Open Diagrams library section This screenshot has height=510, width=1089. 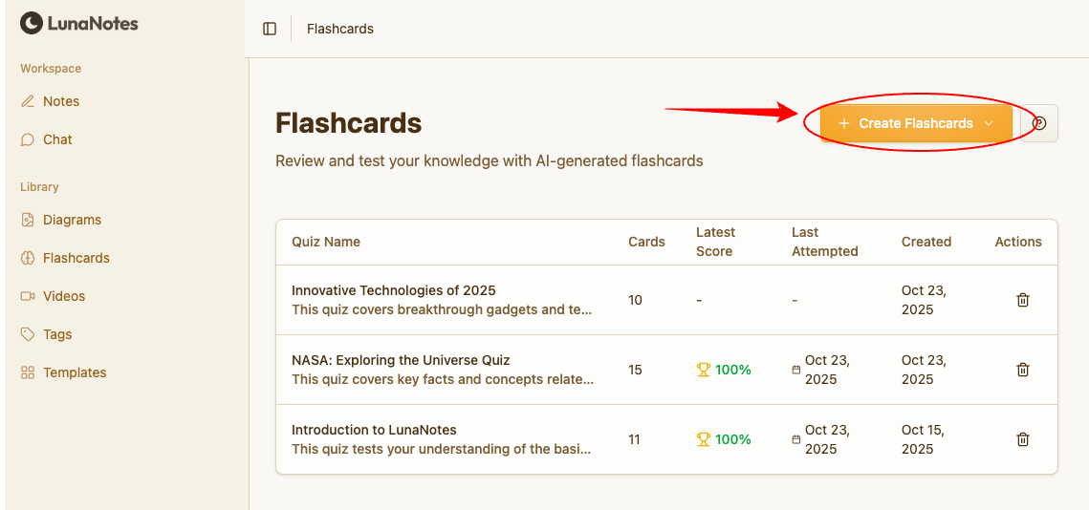tap(72, 220)
